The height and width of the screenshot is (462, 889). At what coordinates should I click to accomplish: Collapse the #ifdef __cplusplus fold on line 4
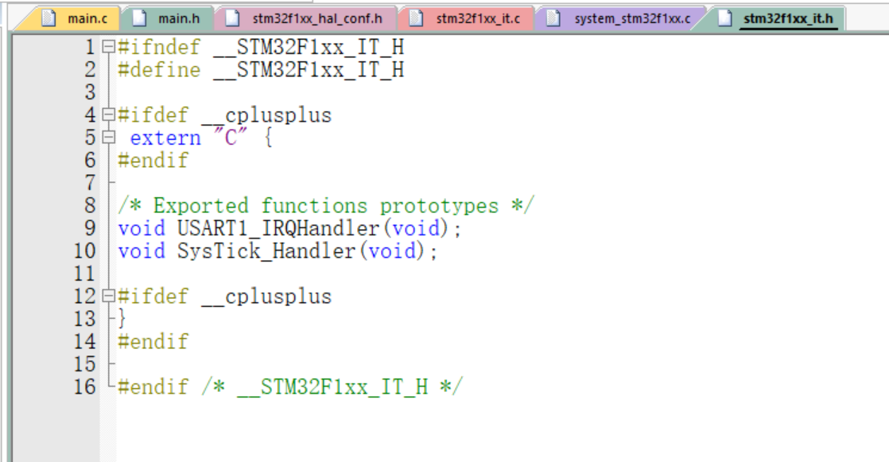point(108,115)
